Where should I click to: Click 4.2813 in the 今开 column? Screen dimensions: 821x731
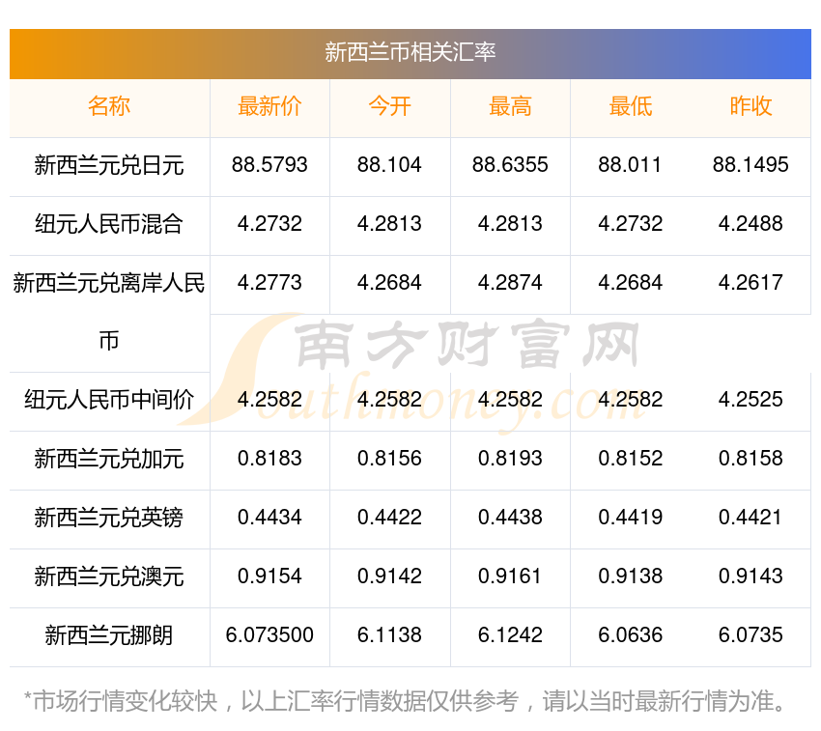point(389,224)
